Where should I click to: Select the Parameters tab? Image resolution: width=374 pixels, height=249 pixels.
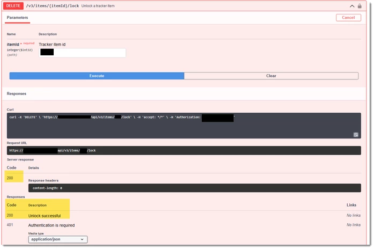click(x=17, y=18)
